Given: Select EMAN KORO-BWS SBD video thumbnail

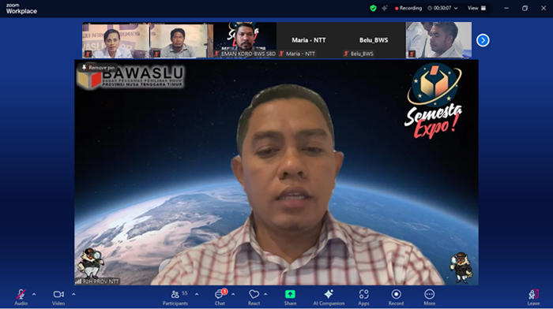Looking at the screenshot, I should pyautogui.click(x=245, y=40).
